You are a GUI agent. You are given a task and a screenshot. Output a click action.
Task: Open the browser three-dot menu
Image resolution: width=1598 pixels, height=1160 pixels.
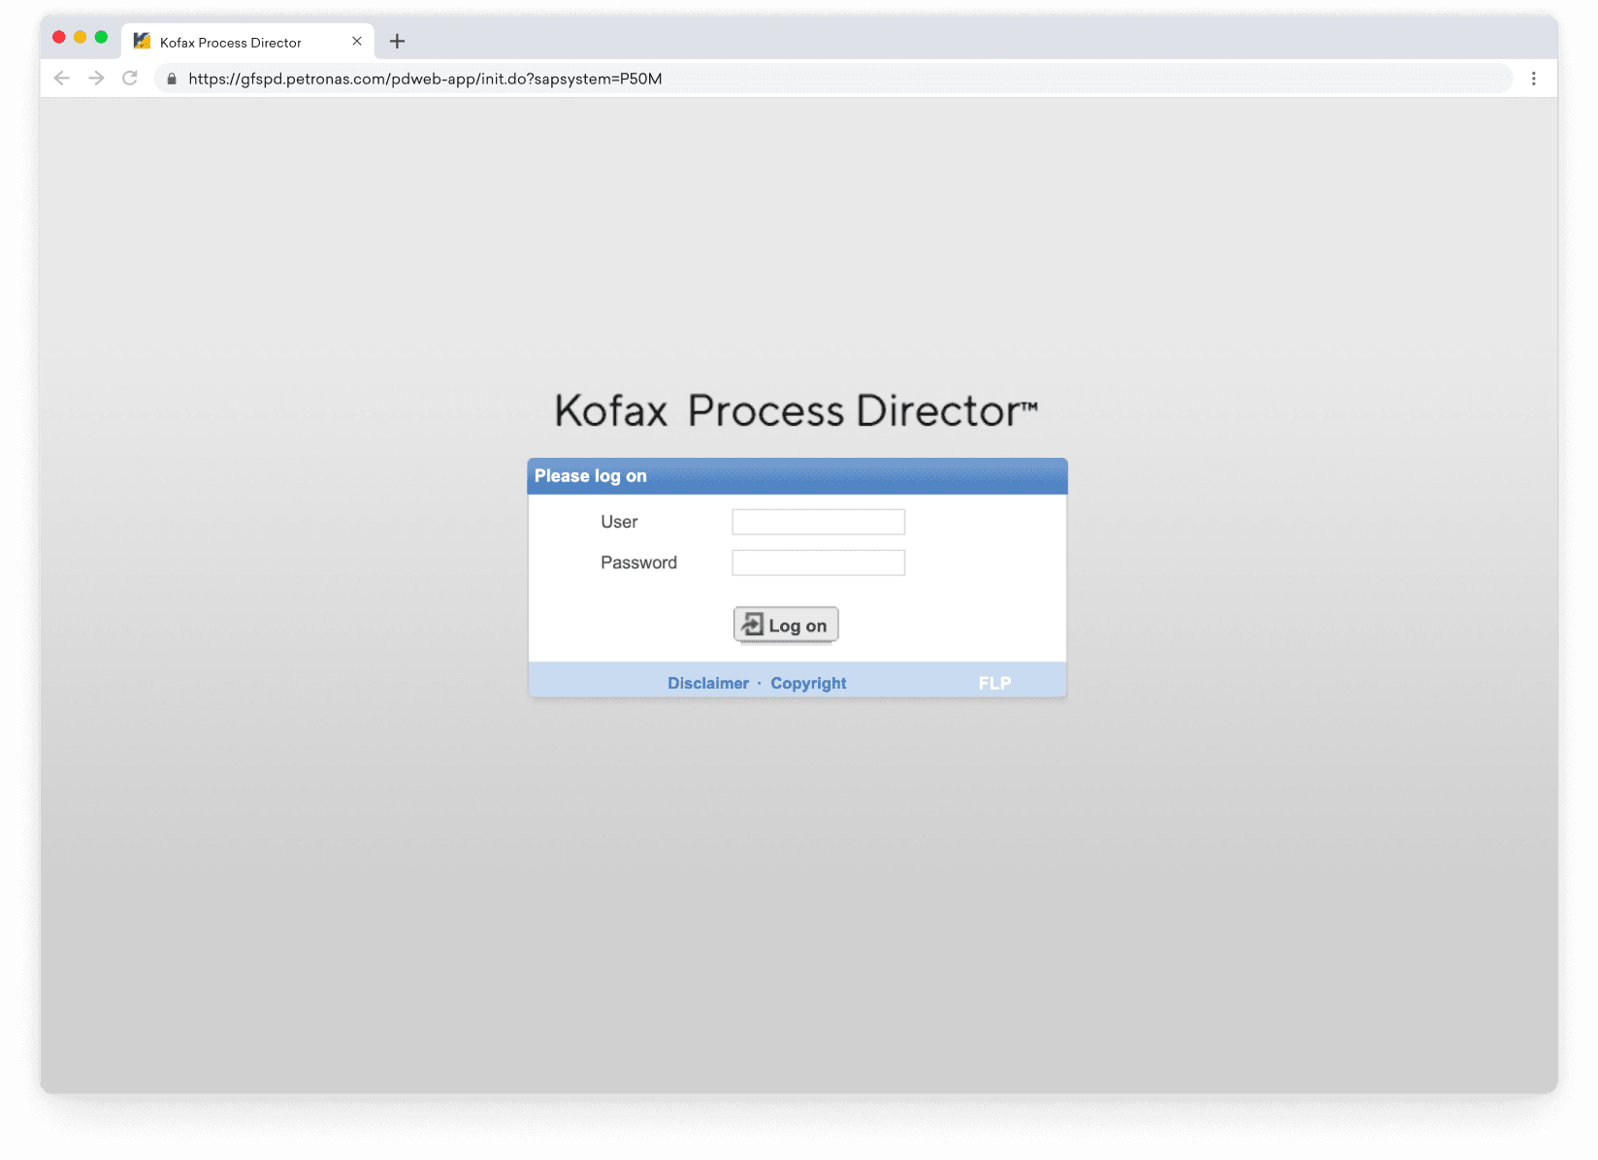(1534, 79)
